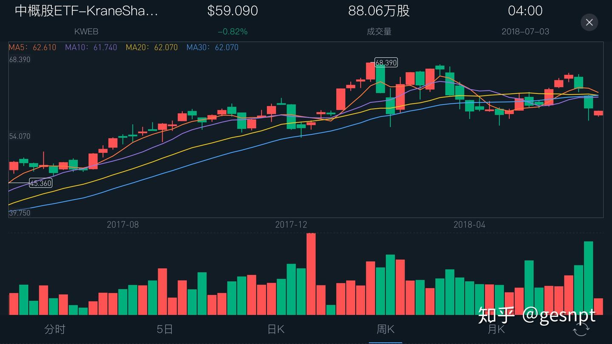Screen dimensions: 612x344
Task: Select the 成交量 volume label
Action: point(379,31)
